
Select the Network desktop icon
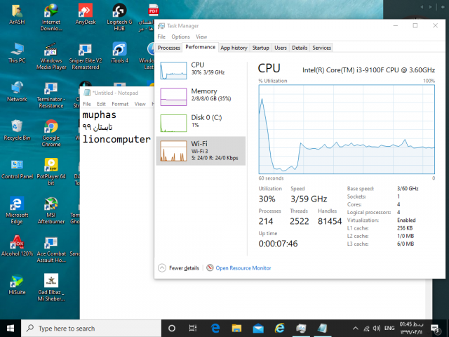(x=17, y=92)
